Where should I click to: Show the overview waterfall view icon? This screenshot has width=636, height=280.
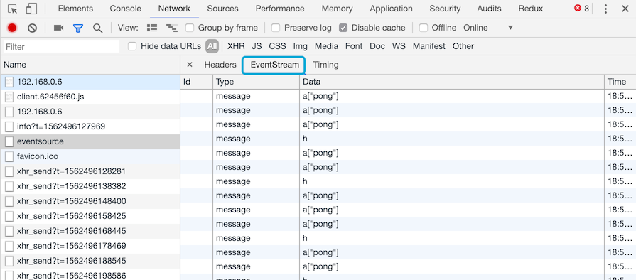click(172, 28)
